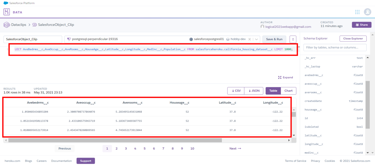Focus the schema filter input
375x166 pixels.
click(335, 47)
